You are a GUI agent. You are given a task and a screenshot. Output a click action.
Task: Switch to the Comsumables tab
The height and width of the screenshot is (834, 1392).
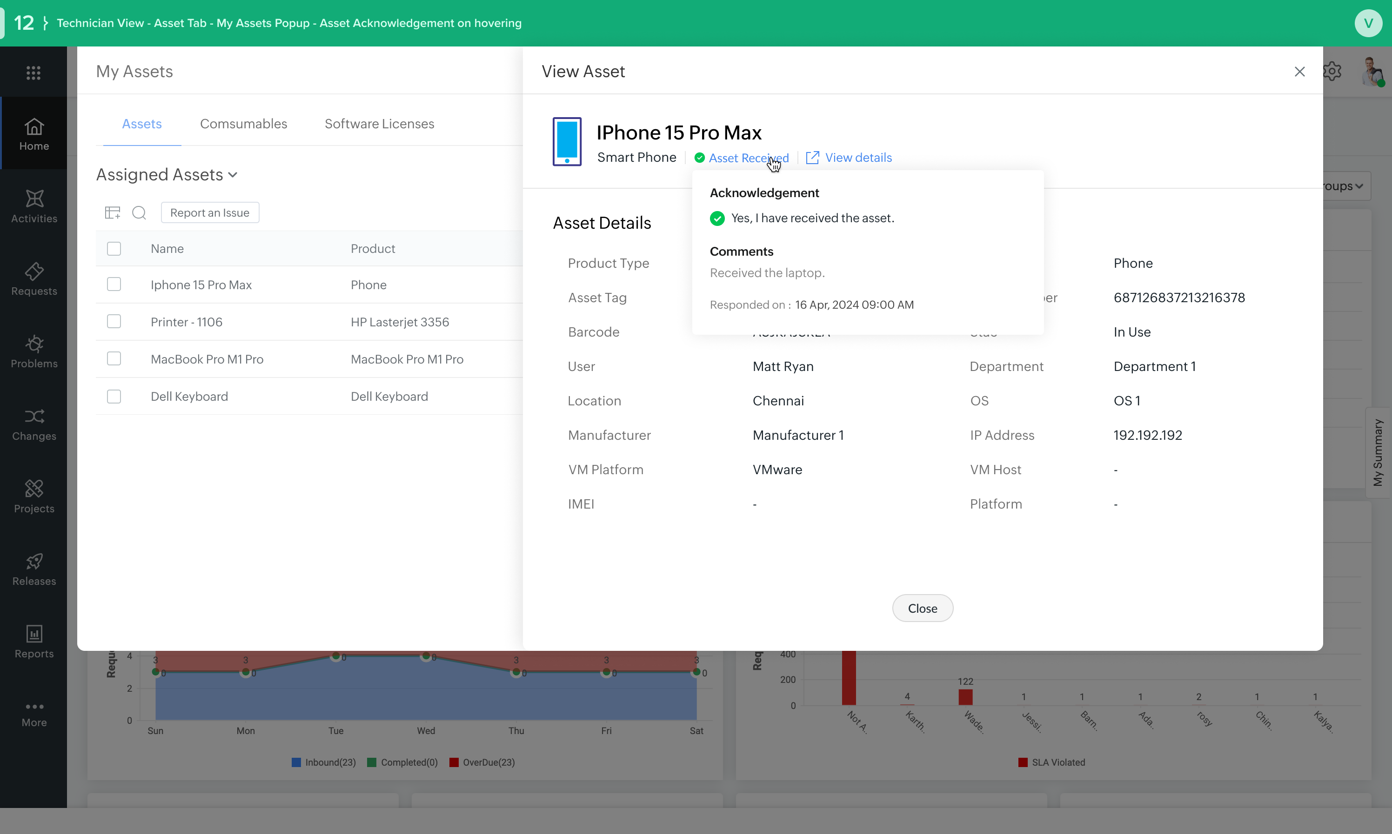pos(243,124)
